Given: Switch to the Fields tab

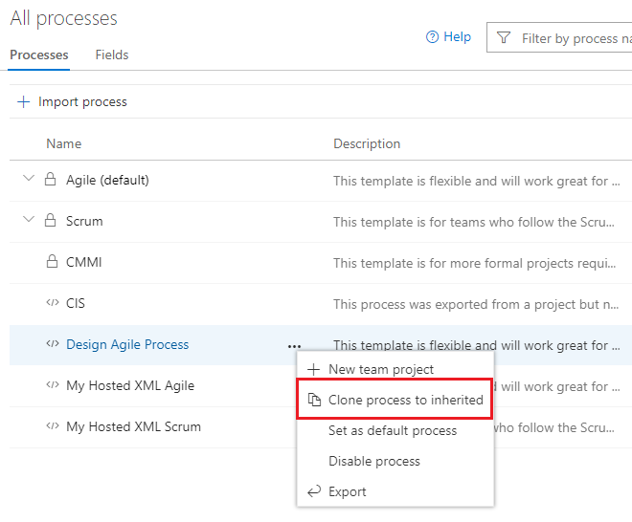Looking at the screenshot, I should (x=112, y=54).
